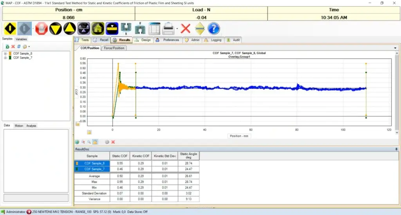Click the Kinetic COF column header
This screenshot has height=215, width=401.
pos(141,156)
